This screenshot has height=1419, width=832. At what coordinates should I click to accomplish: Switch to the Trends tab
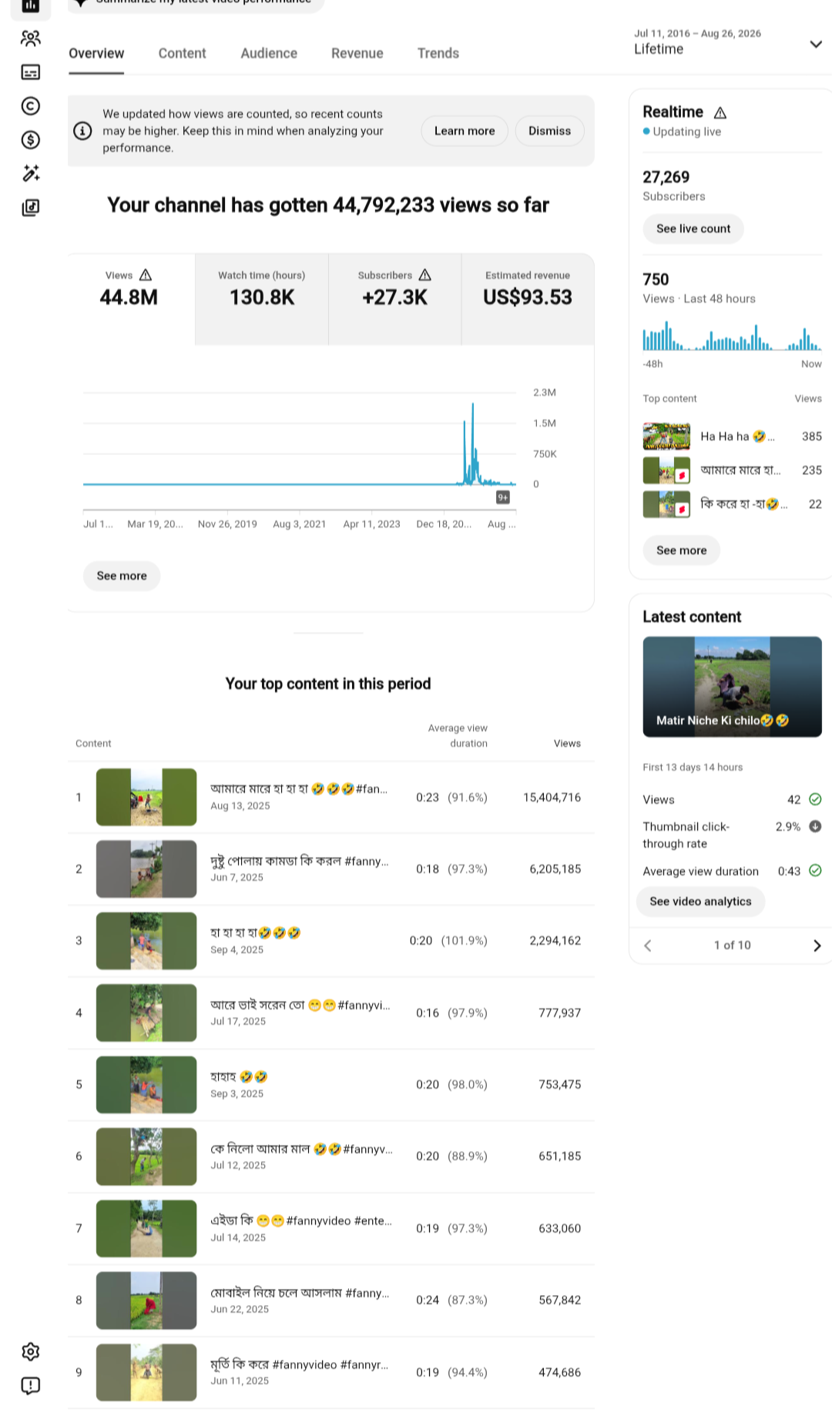click(x=438, y=53)
